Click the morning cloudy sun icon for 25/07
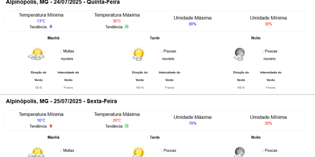315x157 pixels. [x=36, y=152]
